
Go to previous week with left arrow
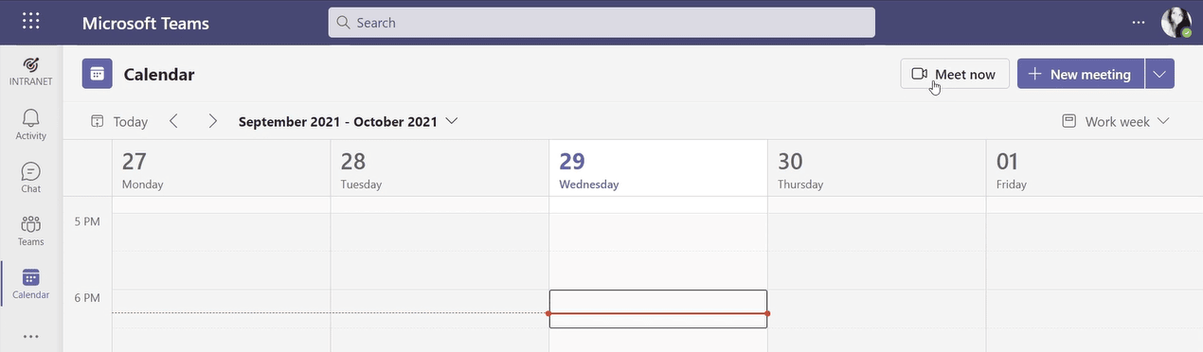click(173, 121)
